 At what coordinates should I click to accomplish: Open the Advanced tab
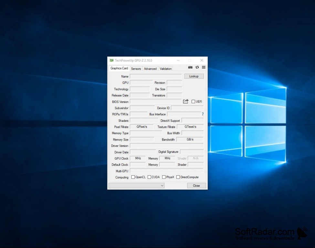coord(150,68)
